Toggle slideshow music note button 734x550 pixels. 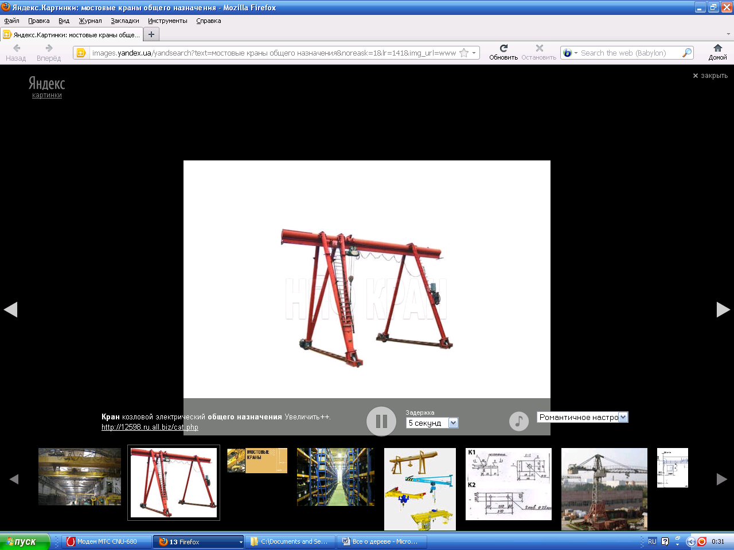519,421
